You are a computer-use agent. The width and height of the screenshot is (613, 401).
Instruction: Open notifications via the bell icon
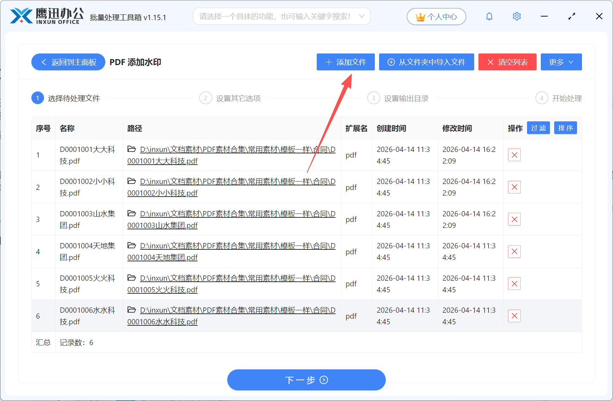[489, 16]
